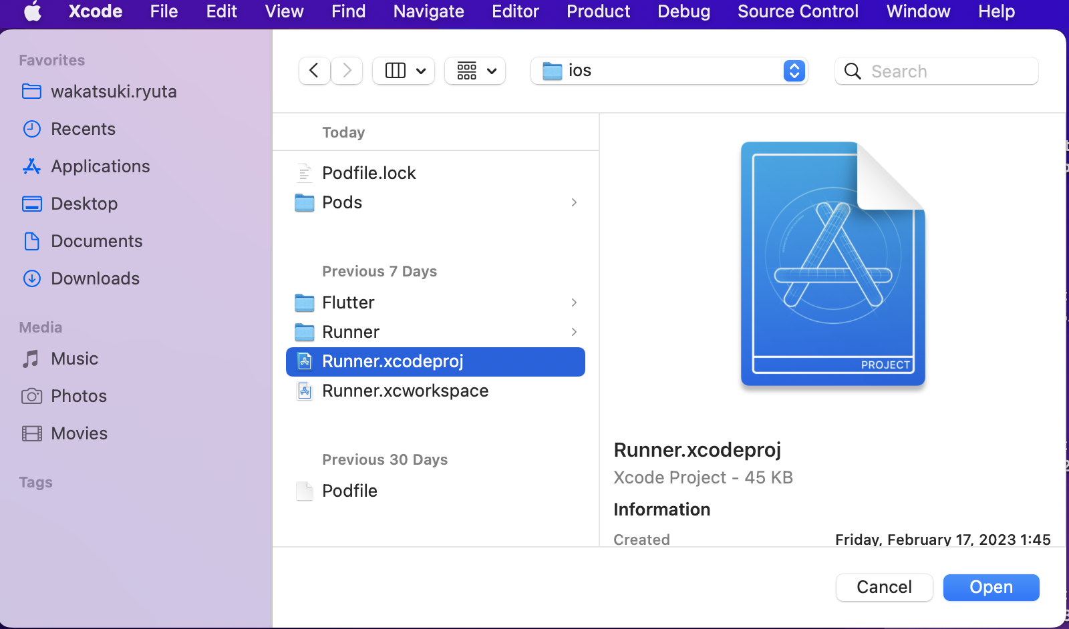Open the Source Control menu

[x=798, y=11]
